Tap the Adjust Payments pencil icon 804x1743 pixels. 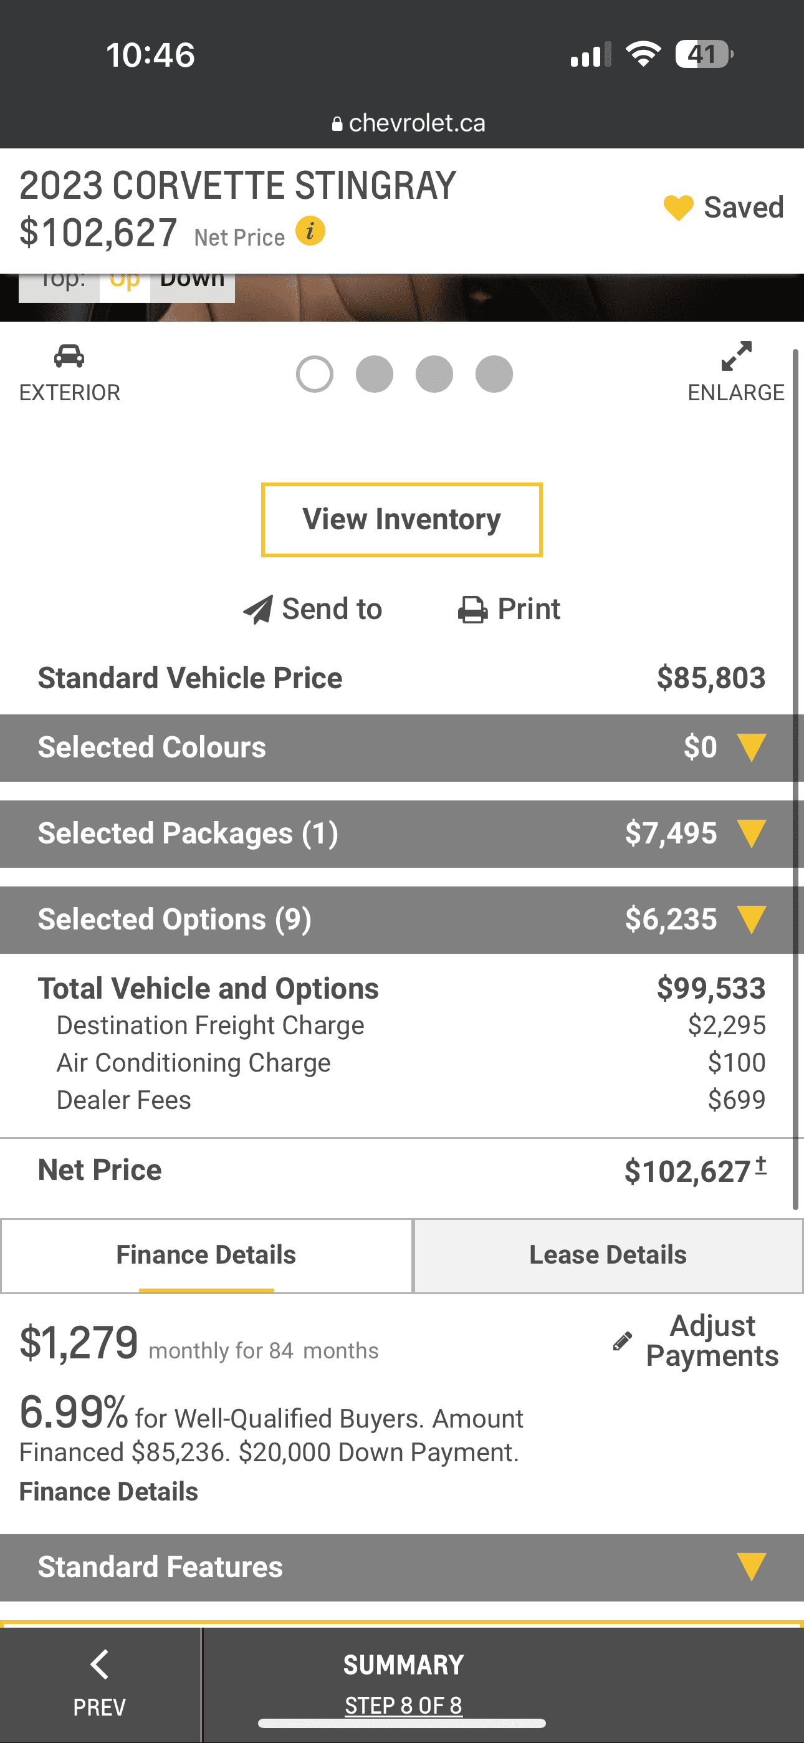tap(622, 1341)
